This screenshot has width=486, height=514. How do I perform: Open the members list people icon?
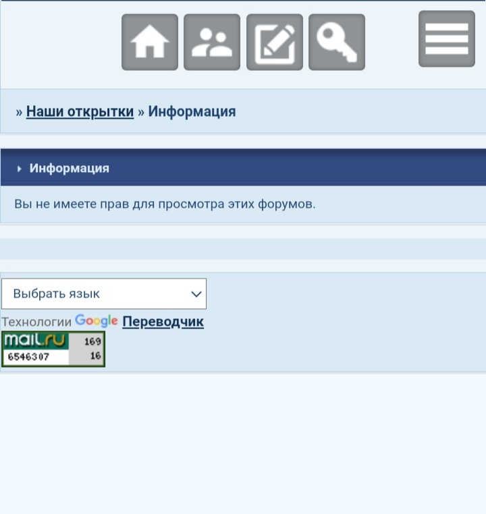click(x=212, y=42)
